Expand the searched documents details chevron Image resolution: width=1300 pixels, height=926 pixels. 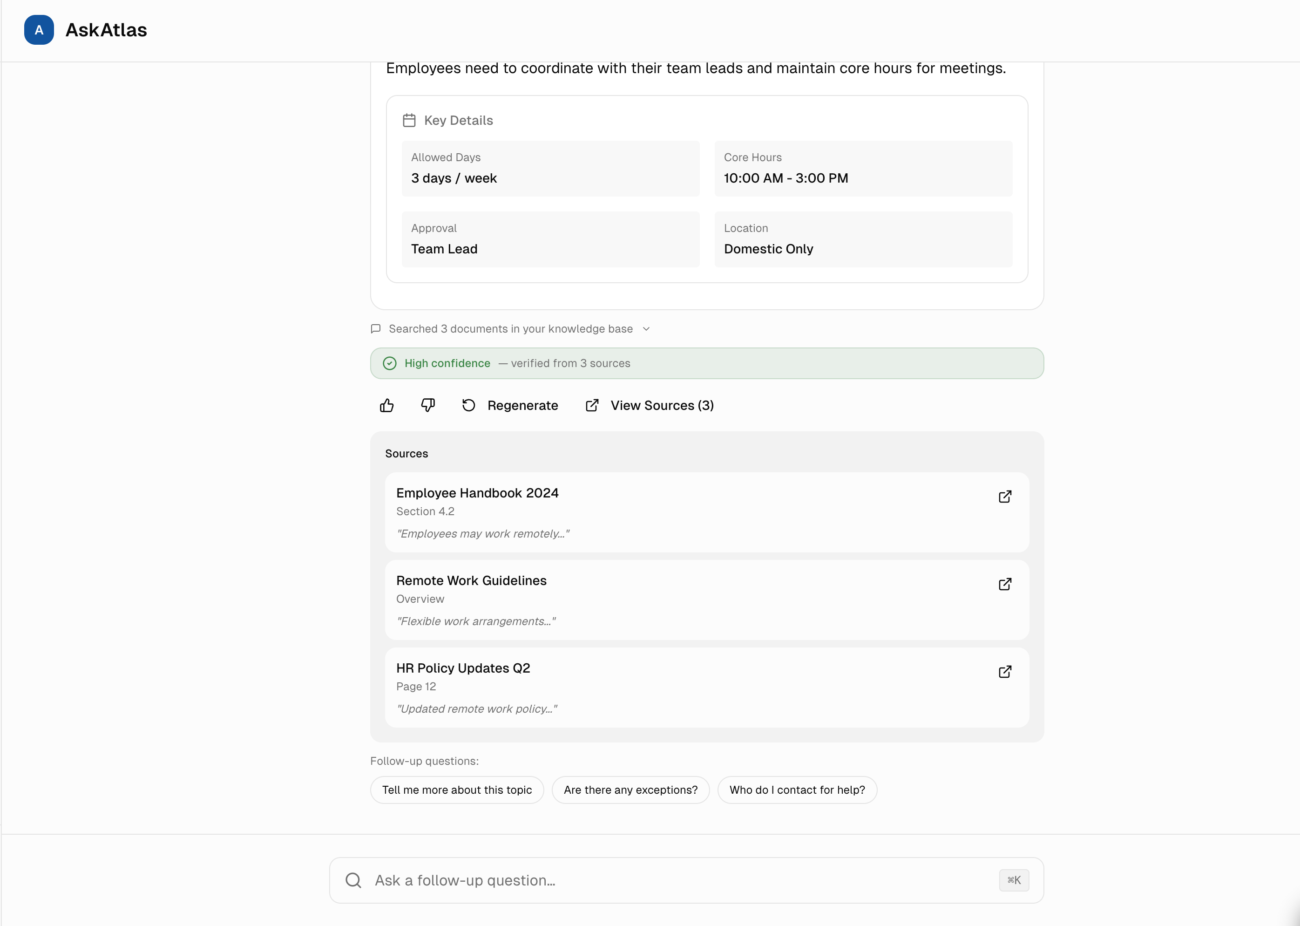(x=646, y=329)
